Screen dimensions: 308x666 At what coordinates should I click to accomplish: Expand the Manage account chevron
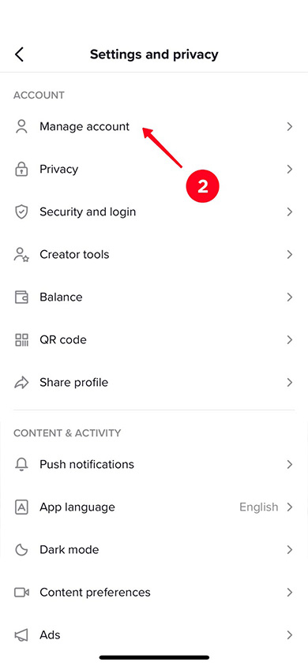pyautogui.click(x=290, y=126)
